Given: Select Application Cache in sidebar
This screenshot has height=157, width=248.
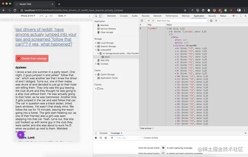Looking at the screenshot, I should (x=109, y=78).
